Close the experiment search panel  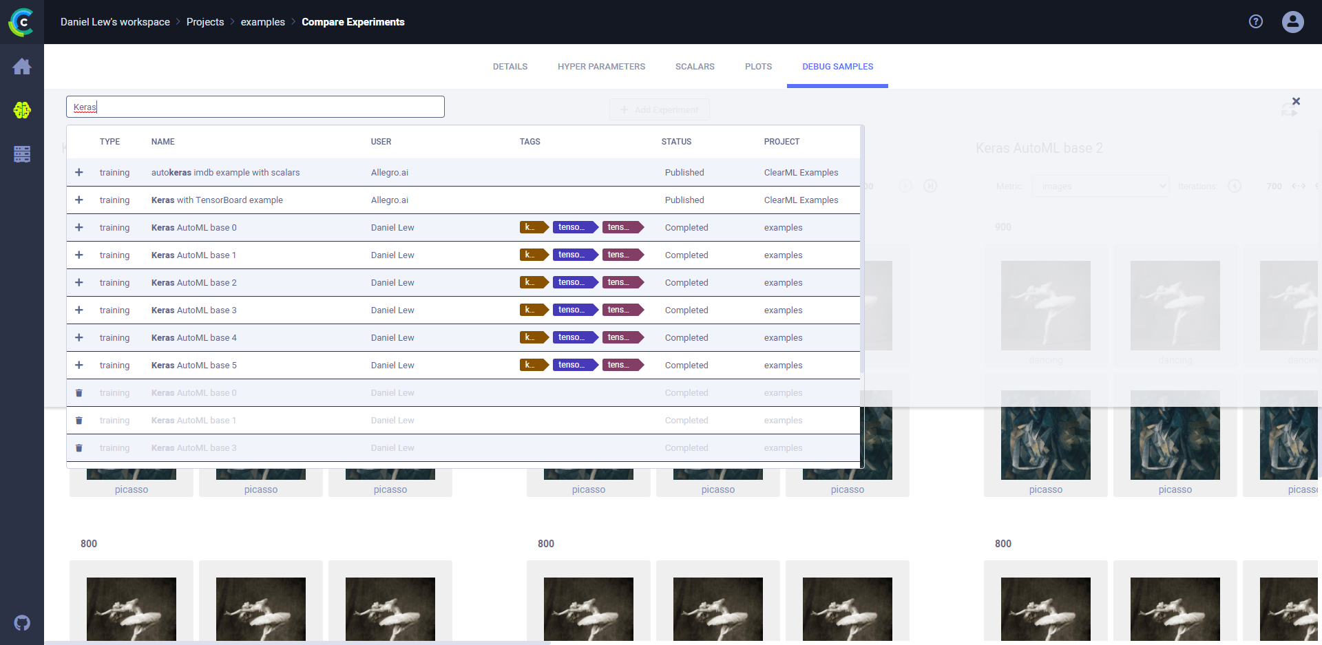pyautogui.click(x=1296, y=101)
